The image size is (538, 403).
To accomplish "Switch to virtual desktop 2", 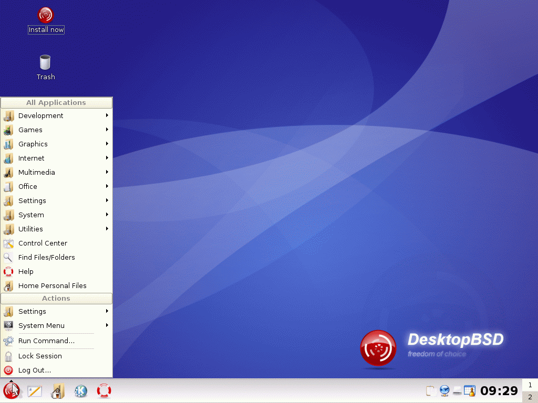I will [530, 397].
